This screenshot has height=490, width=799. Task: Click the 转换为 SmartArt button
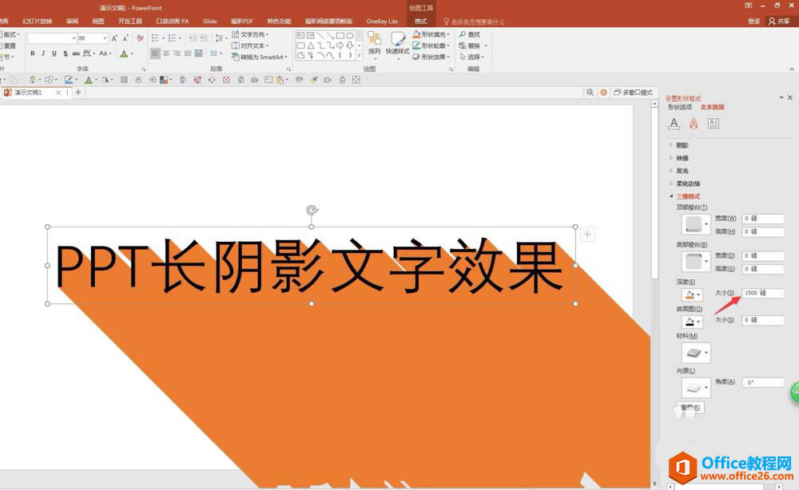click(x=260, y=57)
